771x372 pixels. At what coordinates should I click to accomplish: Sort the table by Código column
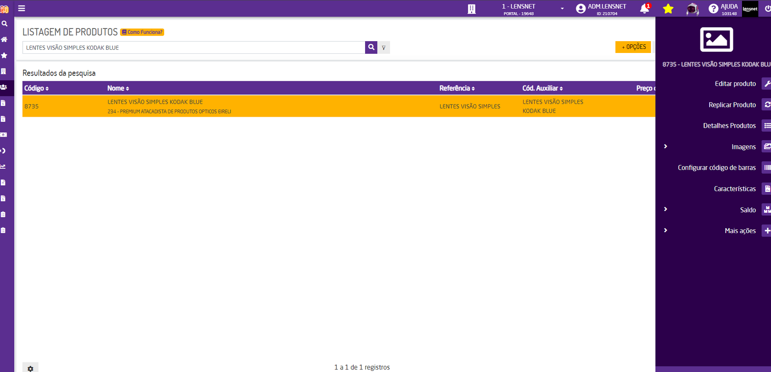click(36, 88)
